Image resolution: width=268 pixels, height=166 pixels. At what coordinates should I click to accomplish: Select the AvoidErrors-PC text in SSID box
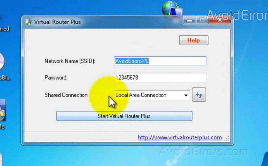(x=131, y=61)
